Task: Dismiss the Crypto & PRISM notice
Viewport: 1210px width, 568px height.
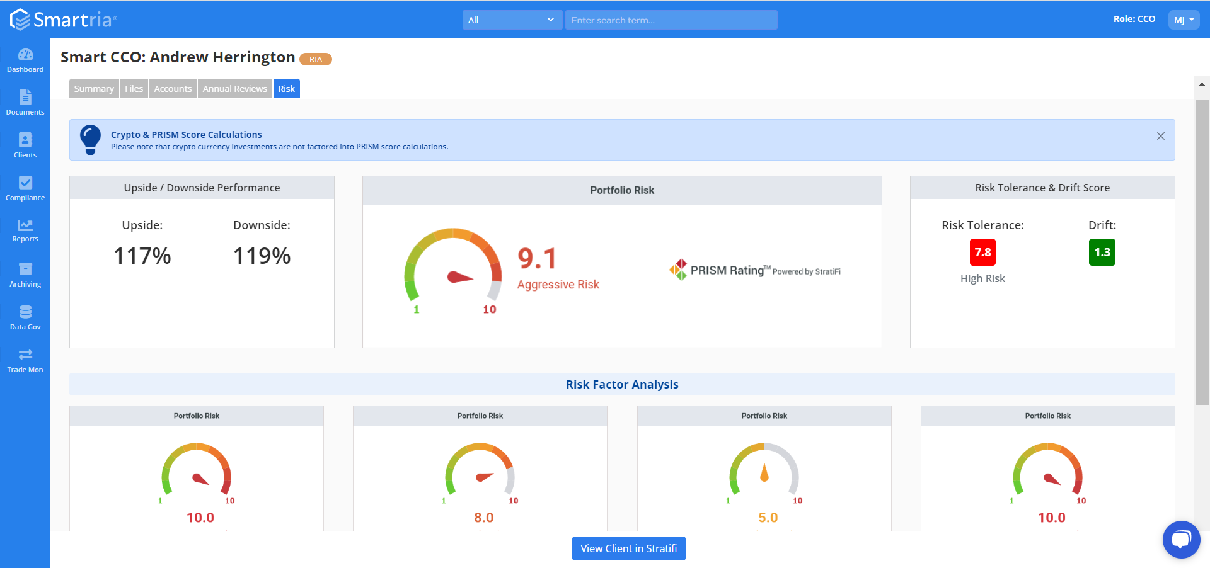Action: pyautogui.click(x=1161, y=136)
